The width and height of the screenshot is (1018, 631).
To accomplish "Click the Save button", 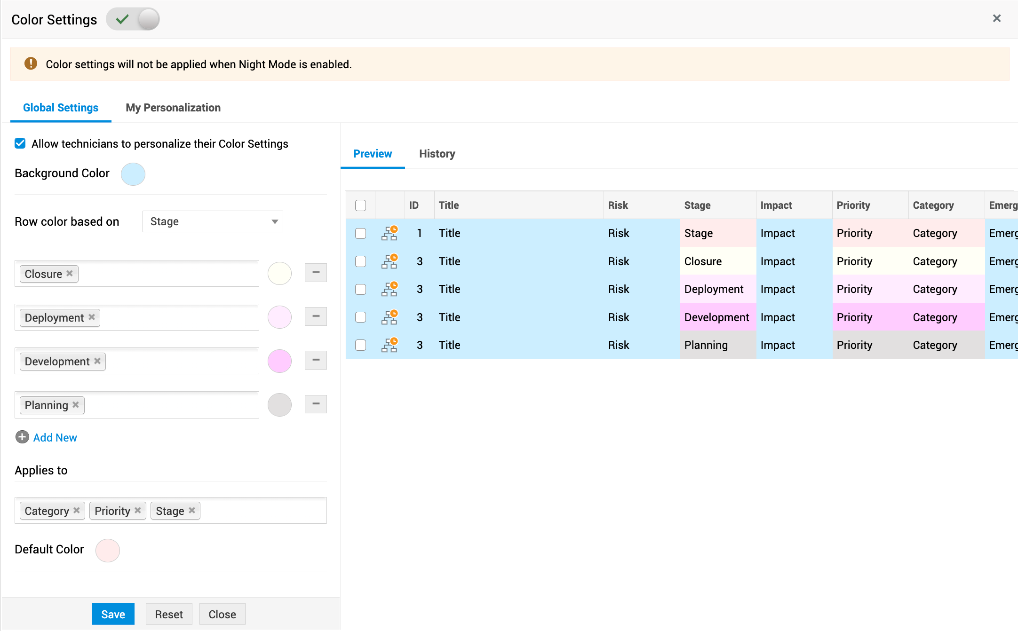I will [x=113, y=614].
